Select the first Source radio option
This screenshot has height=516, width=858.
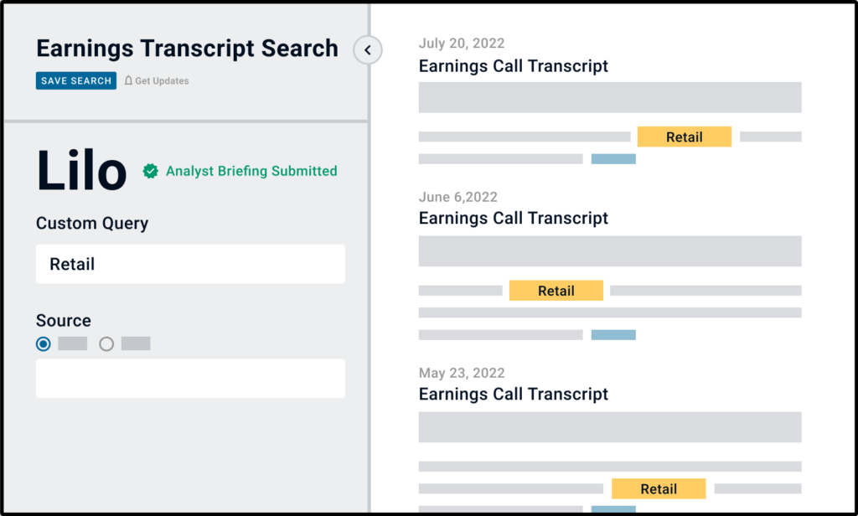[x=44, y=343]
